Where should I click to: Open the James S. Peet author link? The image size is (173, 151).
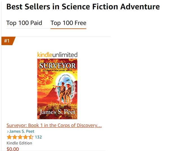pos(22,131)
